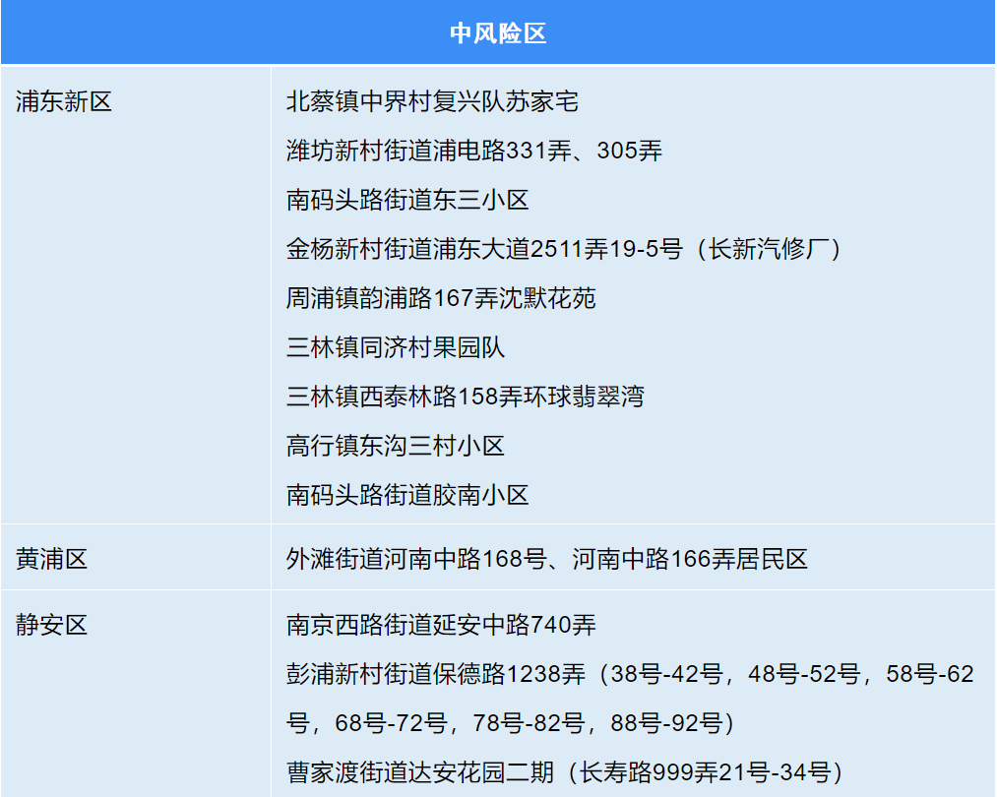Click the 北蔡镇中界村复兴队苏家宅 entry
Screen dimensions: 997x797
[x=432, y=101]
